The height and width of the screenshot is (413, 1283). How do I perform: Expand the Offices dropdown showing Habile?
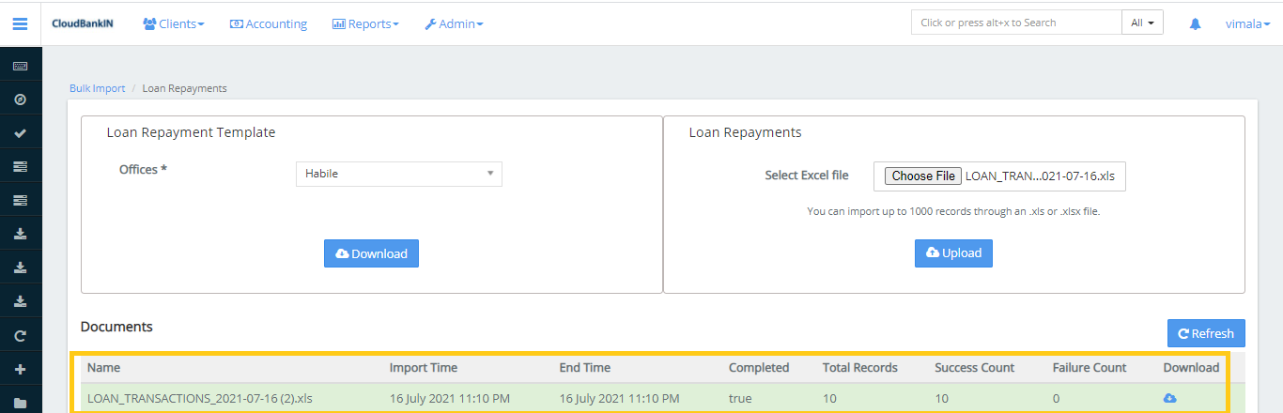point(398,174)
